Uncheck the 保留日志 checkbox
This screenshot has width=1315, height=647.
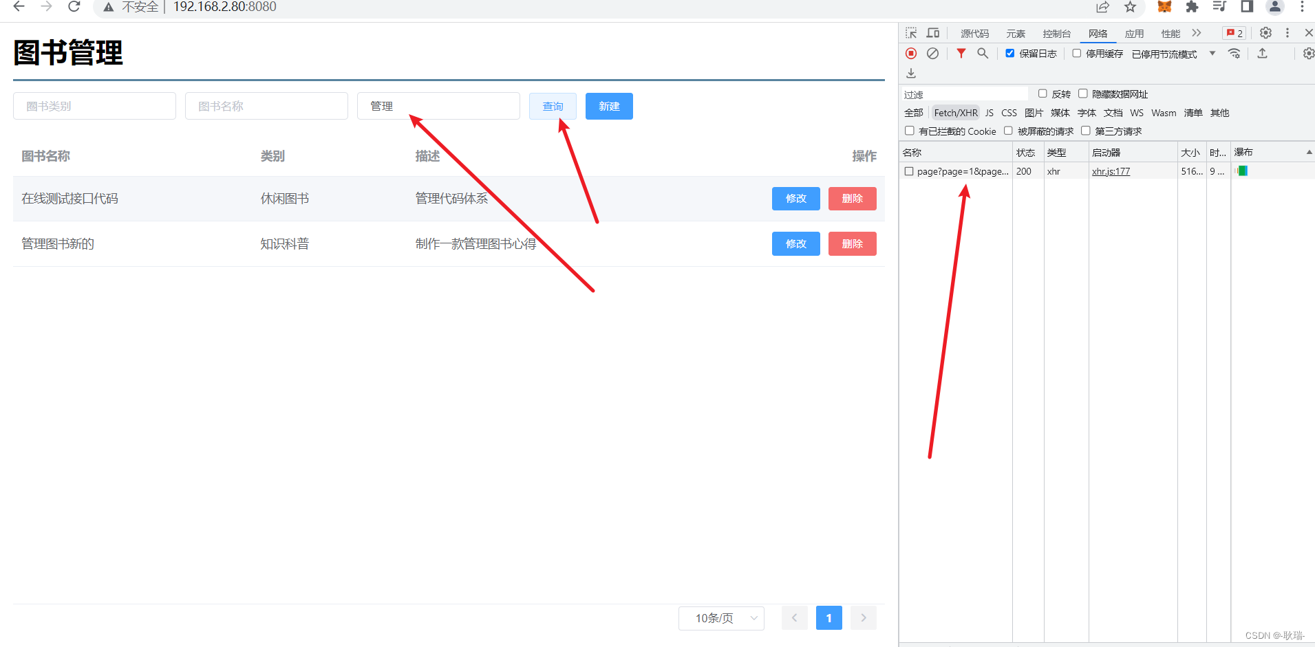point(1009,53)
